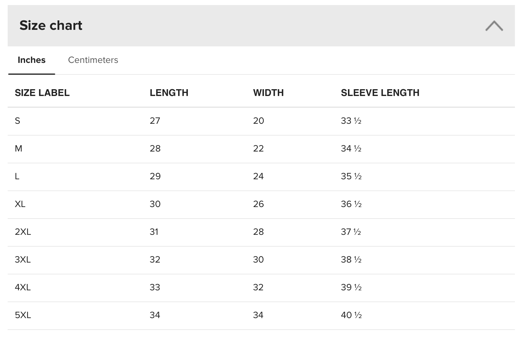Click the XL width value 26
The height and width of the screenshot is (342, 522).
pos(258,204)
